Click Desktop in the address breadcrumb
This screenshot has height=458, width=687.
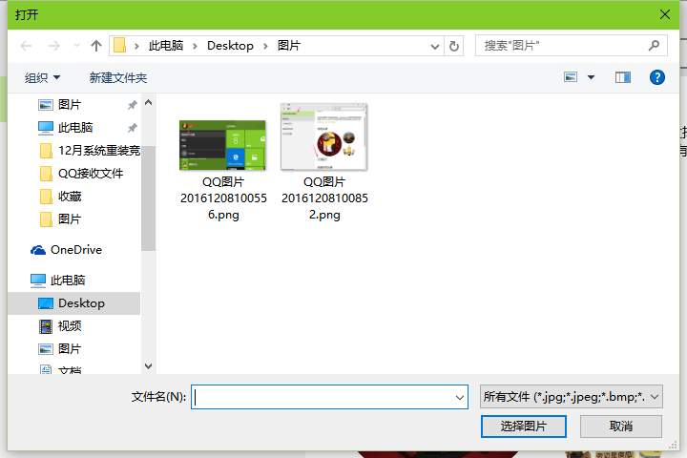coord(230,45)
